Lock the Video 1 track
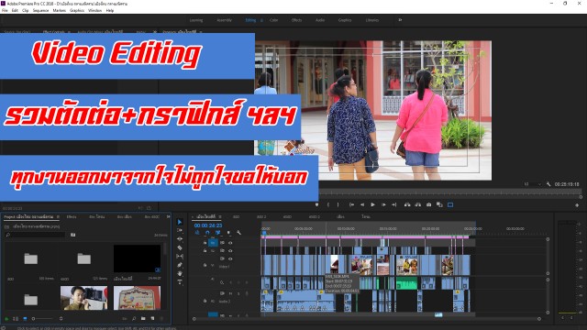Image resolution: width=587 pixels, height=330 pixels. click(205, 265)
